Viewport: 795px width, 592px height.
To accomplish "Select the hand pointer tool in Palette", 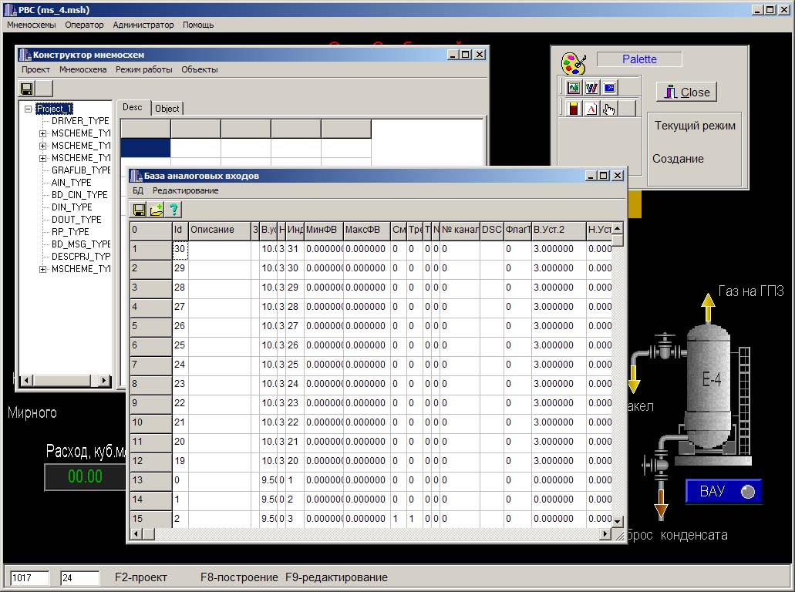I will 609,109.
